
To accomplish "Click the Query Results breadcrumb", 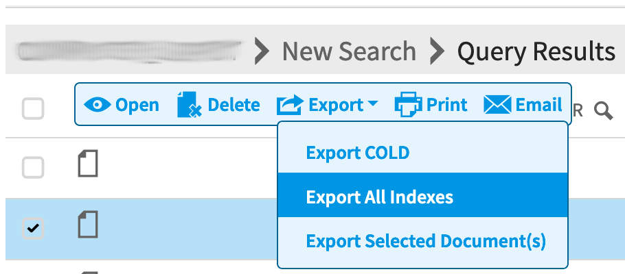I will point(536,52).
